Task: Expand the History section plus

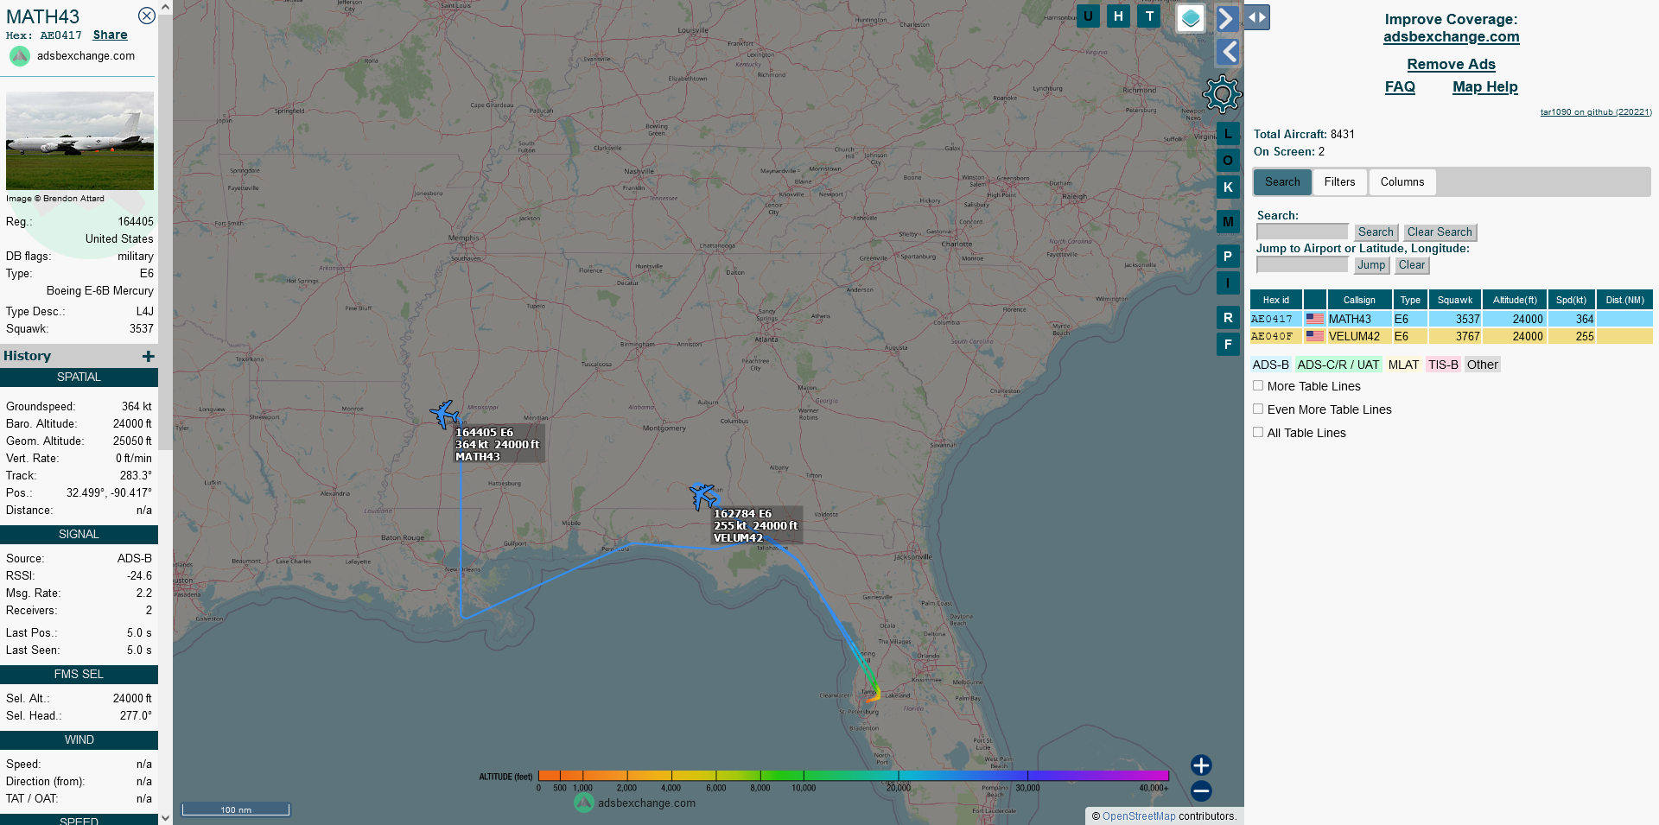Action: click(149, 356)
